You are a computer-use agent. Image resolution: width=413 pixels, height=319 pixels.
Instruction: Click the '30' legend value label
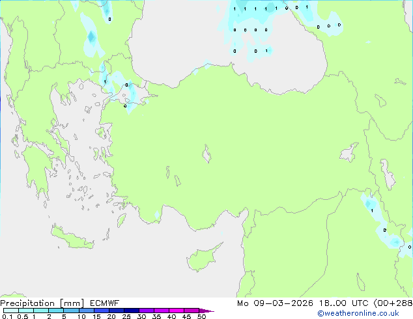tap(141, 316)
